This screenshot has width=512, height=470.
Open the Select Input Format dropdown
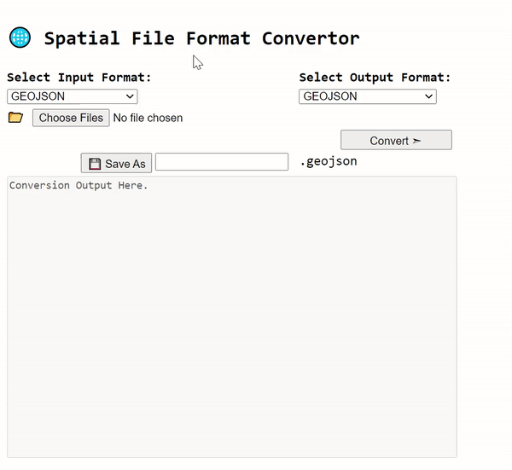(72, 96)
